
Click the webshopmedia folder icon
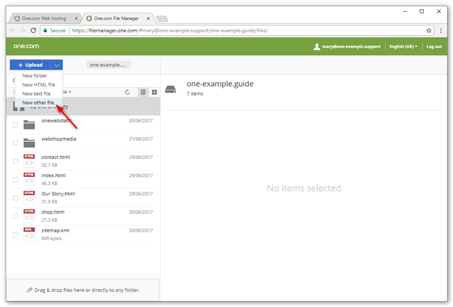29,143
